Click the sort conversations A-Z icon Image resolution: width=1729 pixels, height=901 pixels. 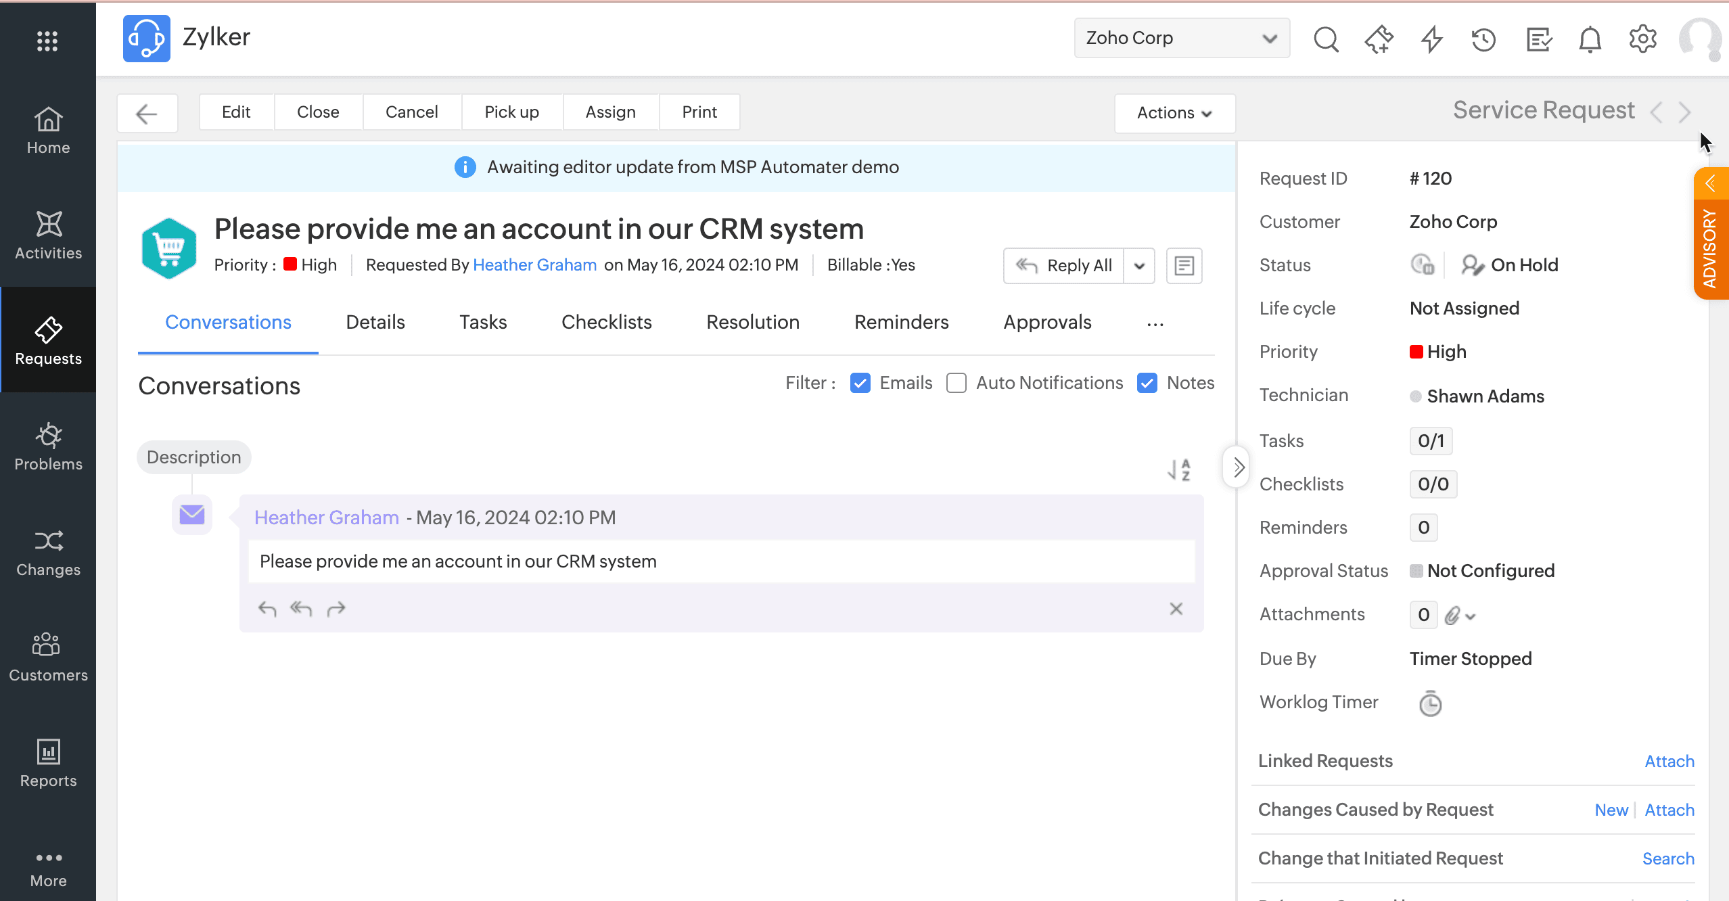click(x=1179, y=469)
